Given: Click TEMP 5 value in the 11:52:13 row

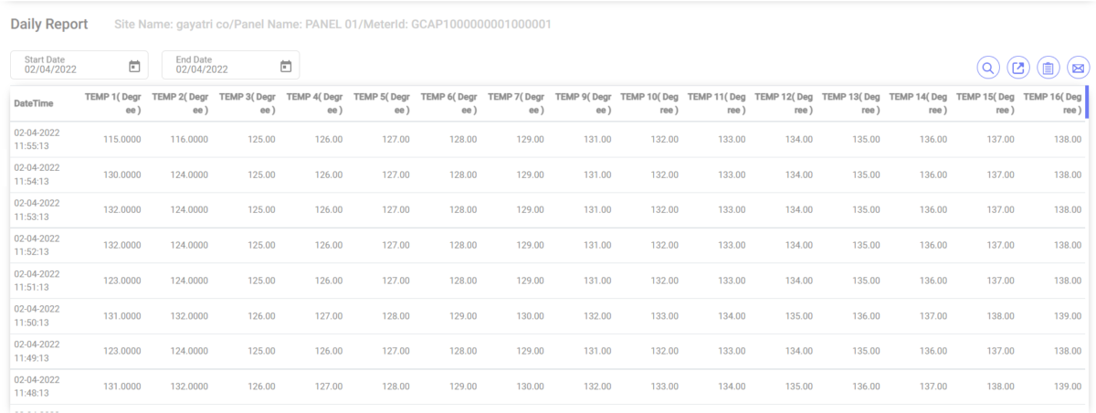Looking at the screenshot, I should coord(395,246).
